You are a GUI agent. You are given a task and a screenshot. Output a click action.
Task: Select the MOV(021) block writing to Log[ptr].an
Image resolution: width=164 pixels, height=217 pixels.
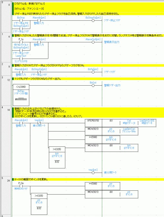click(111, 131)
